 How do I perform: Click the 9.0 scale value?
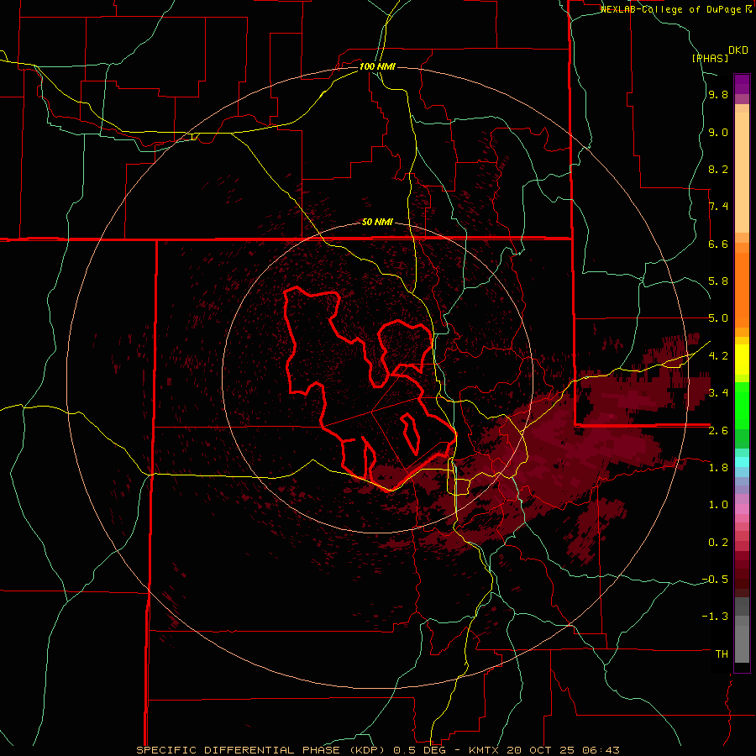(718, 133)
